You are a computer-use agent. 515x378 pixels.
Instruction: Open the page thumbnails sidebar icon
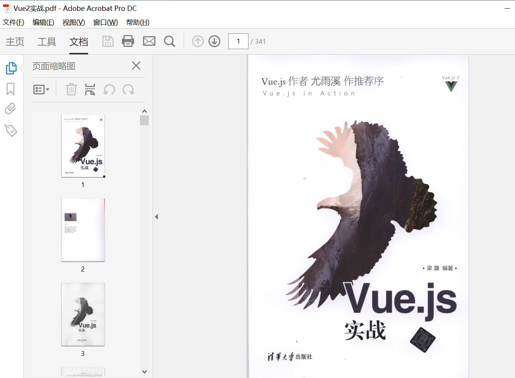11,68
